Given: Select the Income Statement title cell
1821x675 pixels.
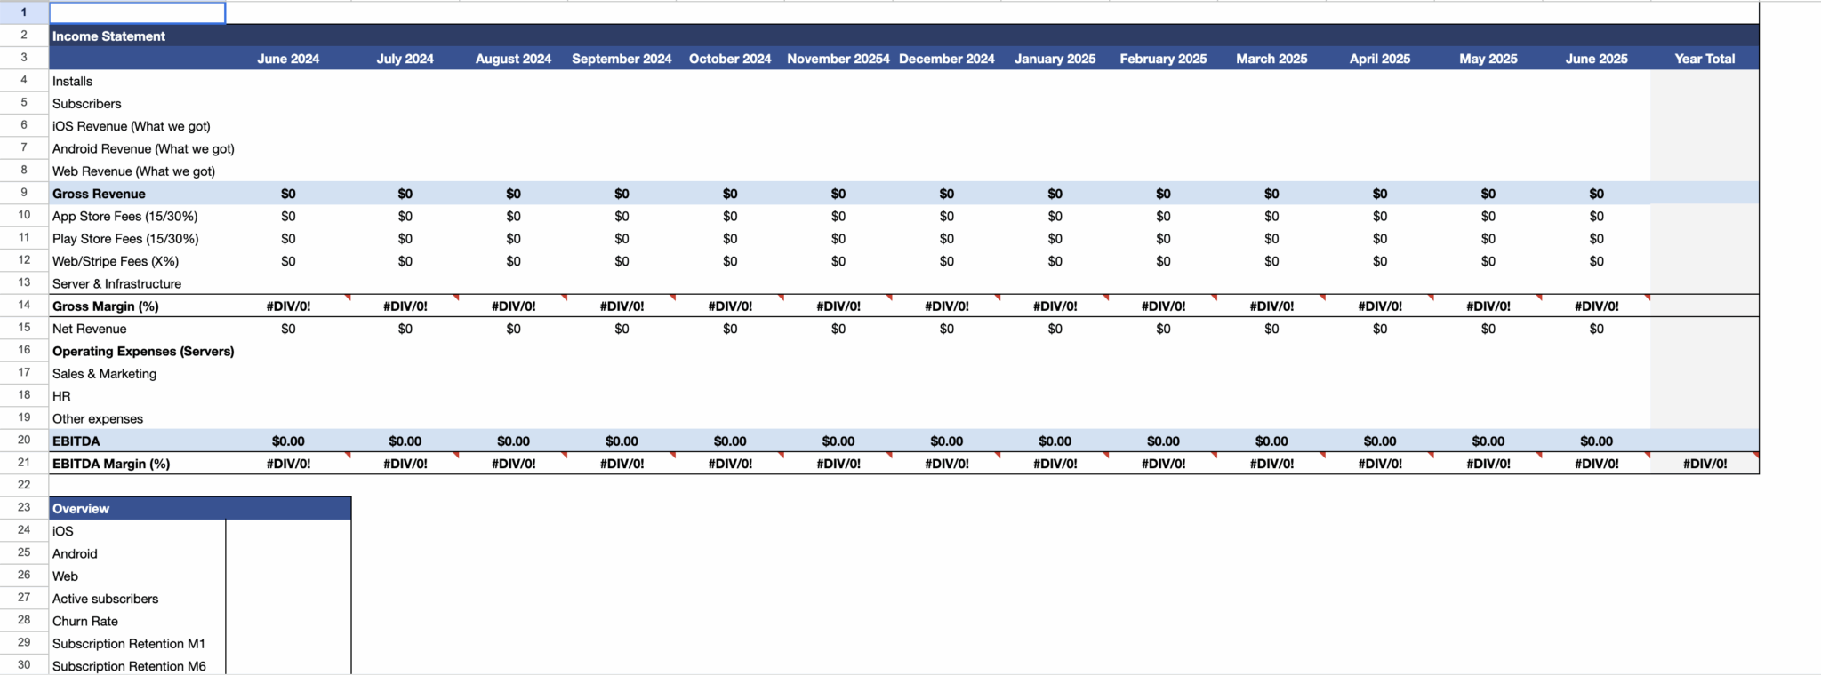Looking at the screenshot, I should click(x=137, y=36).
